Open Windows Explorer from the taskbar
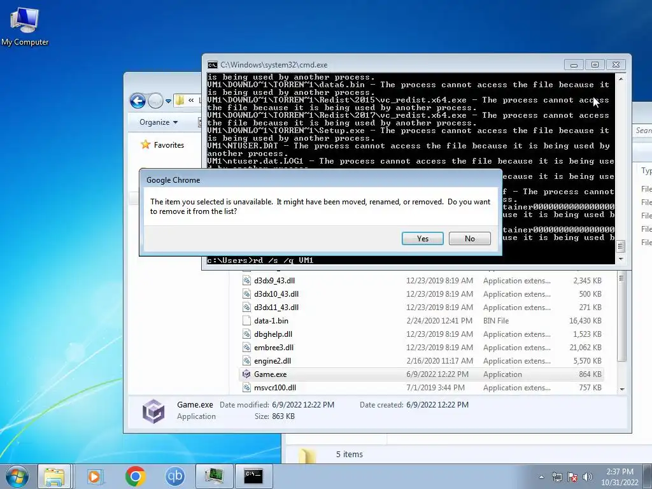Viewport: 652px width, 489px height. tap(55, 476)
